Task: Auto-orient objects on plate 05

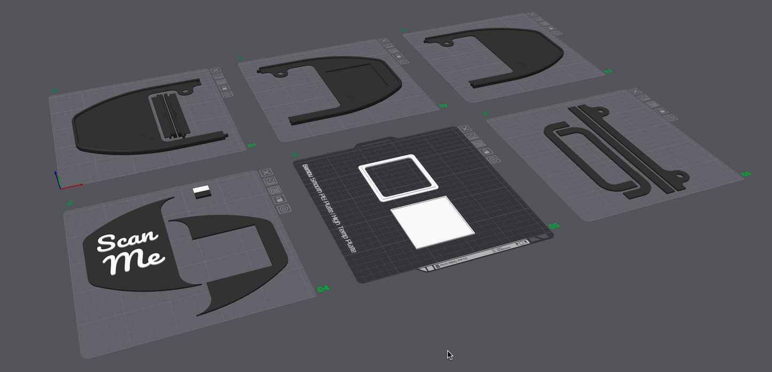Action: 472,136
